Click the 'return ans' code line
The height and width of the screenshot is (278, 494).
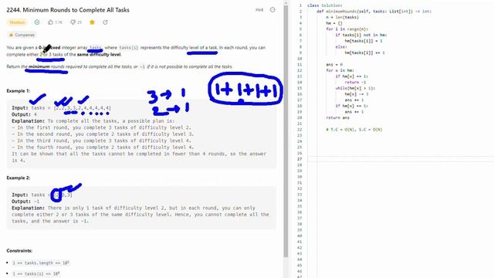pos(337,117)
